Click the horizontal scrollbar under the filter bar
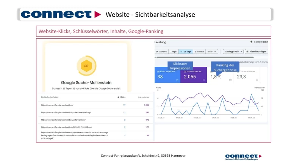The image size is (291, 164). [x=205, y=57]
